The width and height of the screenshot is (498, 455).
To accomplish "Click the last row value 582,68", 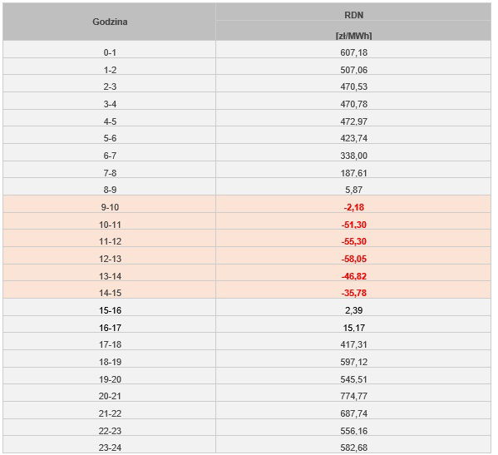I will click(x=354, y=448).
